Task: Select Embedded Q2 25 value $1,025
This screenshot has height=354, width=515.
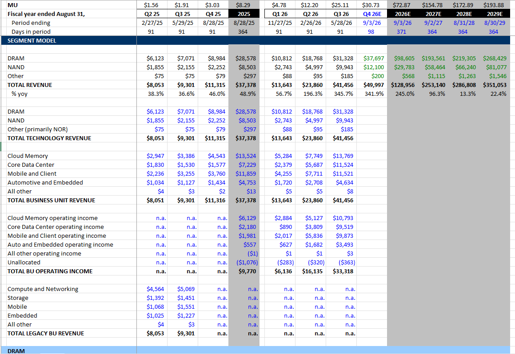Action: click(x=155, y=316)
